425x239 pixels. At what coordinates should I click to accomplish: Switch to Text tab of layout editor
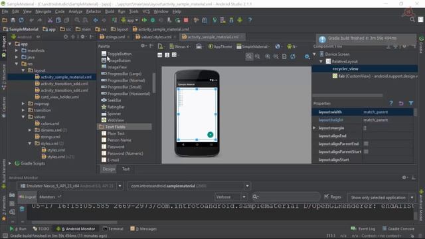tap(126, 169)
